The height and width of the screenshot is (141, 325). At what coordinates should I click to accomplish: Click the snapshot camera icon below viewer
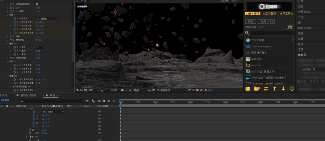pos(122,90)
